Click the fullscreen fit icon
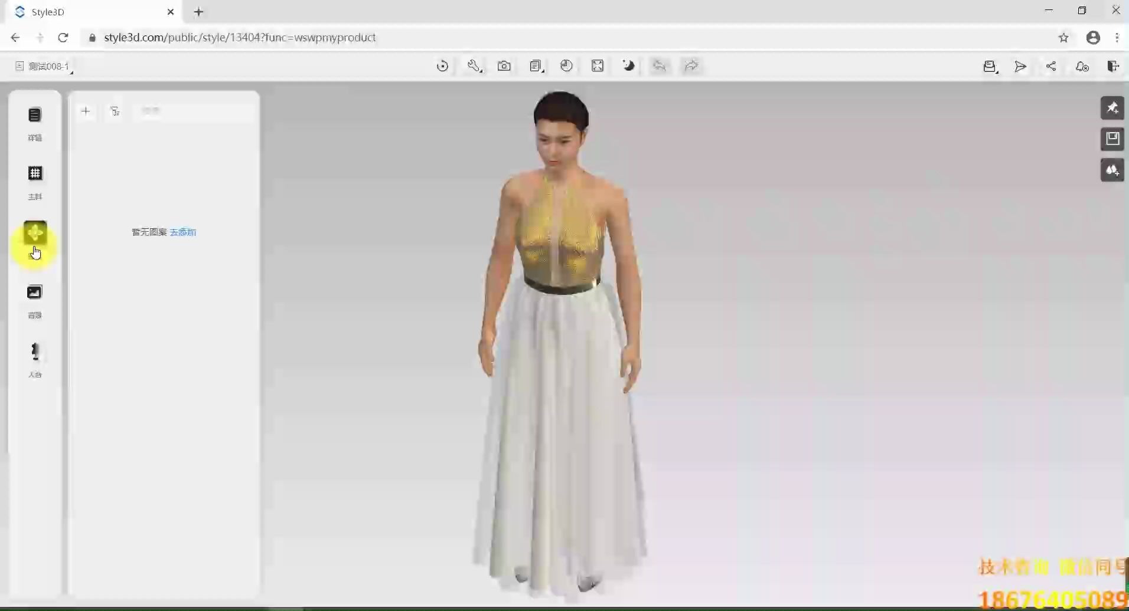Screen dimensions: 1129x611 [x=598, y=66]
